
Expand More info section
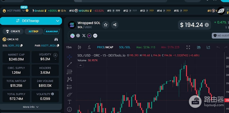(x=31, y=107)
